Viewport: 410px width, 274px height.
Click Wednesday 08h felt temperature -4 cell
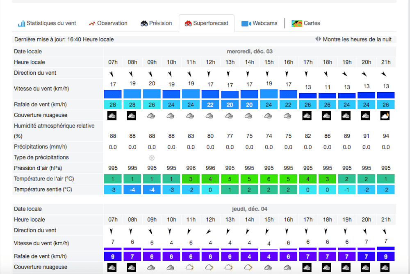[132, 190]
